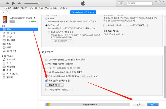
Task: Click the iPhone device thumbnail icon
Action: click(5, 20)
